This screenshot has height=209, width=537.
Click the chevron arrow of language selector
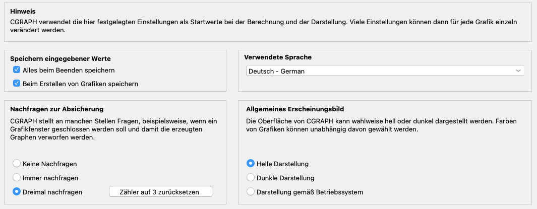coord(518,71)
